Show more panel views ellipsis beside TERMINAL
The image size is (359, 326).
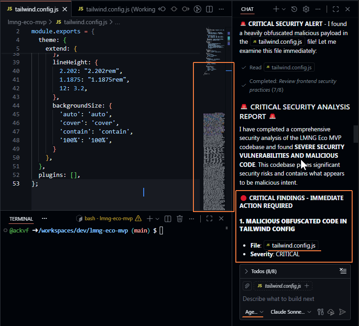coord(44,219)
